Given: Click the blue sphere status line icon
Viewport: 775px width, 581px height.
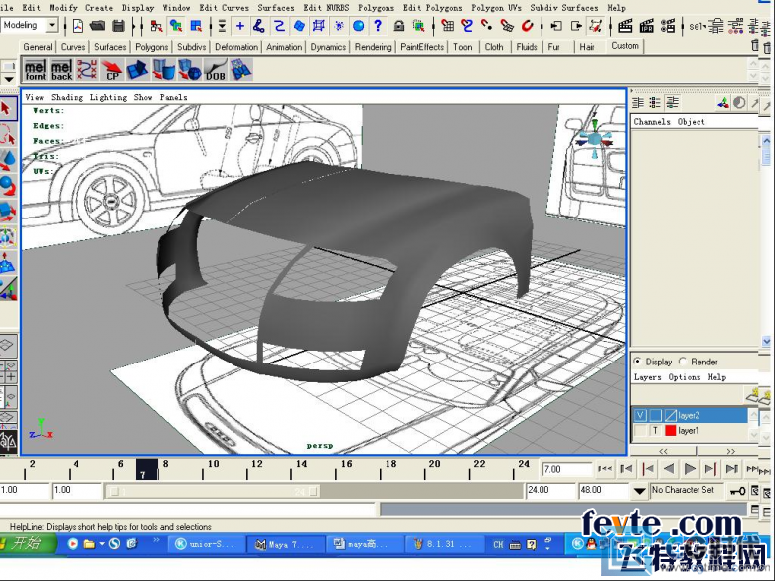Looking at the screenshot, I should 359,26.
